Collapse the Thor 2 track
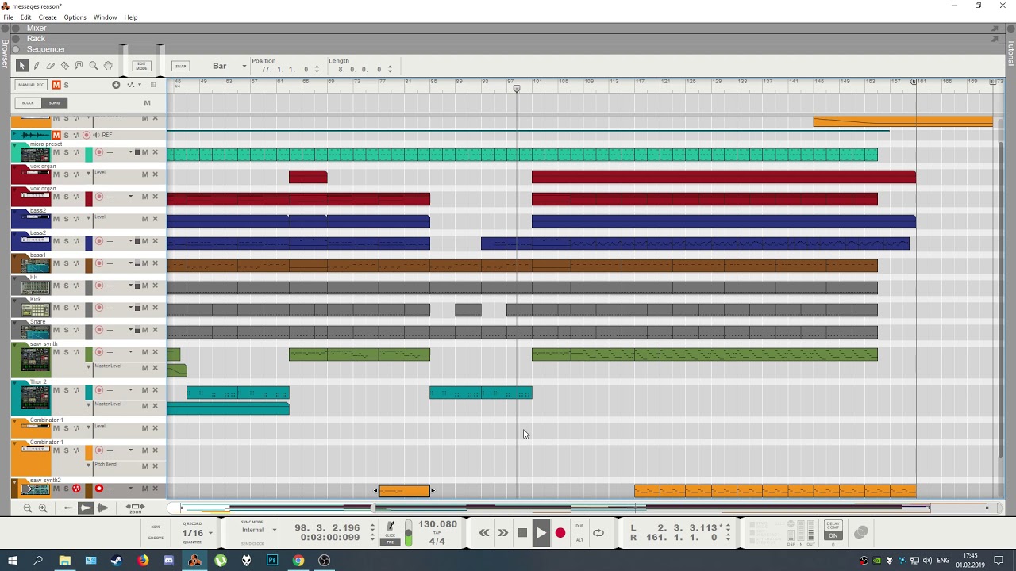 point(14,383)
